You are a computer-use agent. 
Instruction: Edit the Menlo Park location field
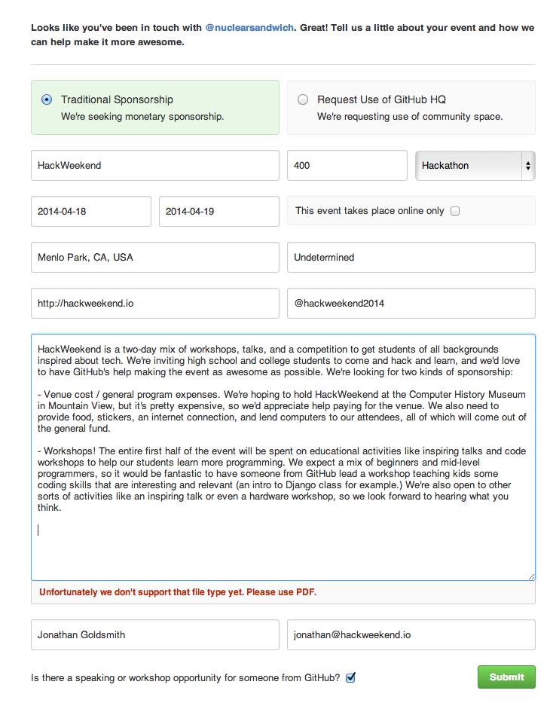(154, 258)
